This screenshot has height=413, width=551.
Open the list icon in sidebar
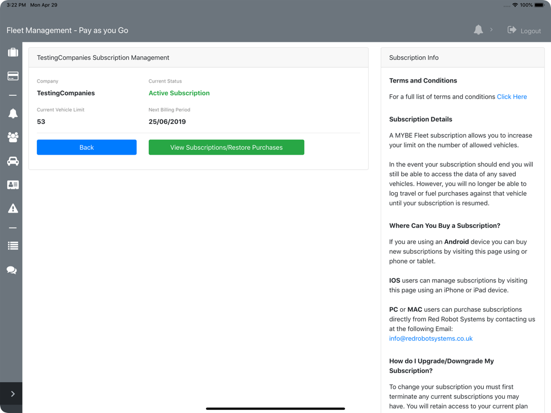click(x=13, y=246)
